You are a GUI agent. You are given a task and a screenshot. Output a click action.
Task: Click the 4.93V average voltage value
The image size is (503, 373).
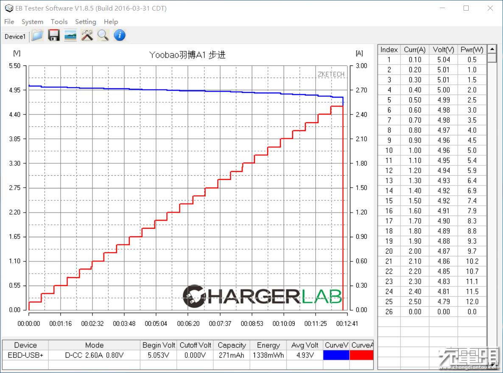(x=305, y=355)
